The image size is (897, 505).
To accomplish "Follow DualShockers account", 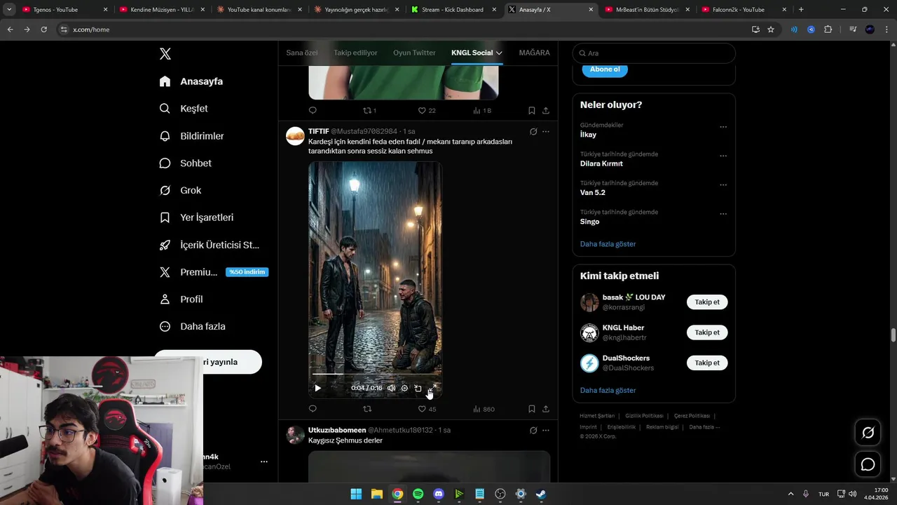I will click(707, 363).
